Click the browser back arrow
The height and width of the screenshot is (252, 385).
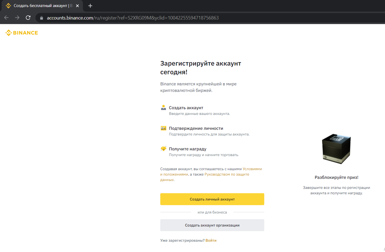point(6,18)
